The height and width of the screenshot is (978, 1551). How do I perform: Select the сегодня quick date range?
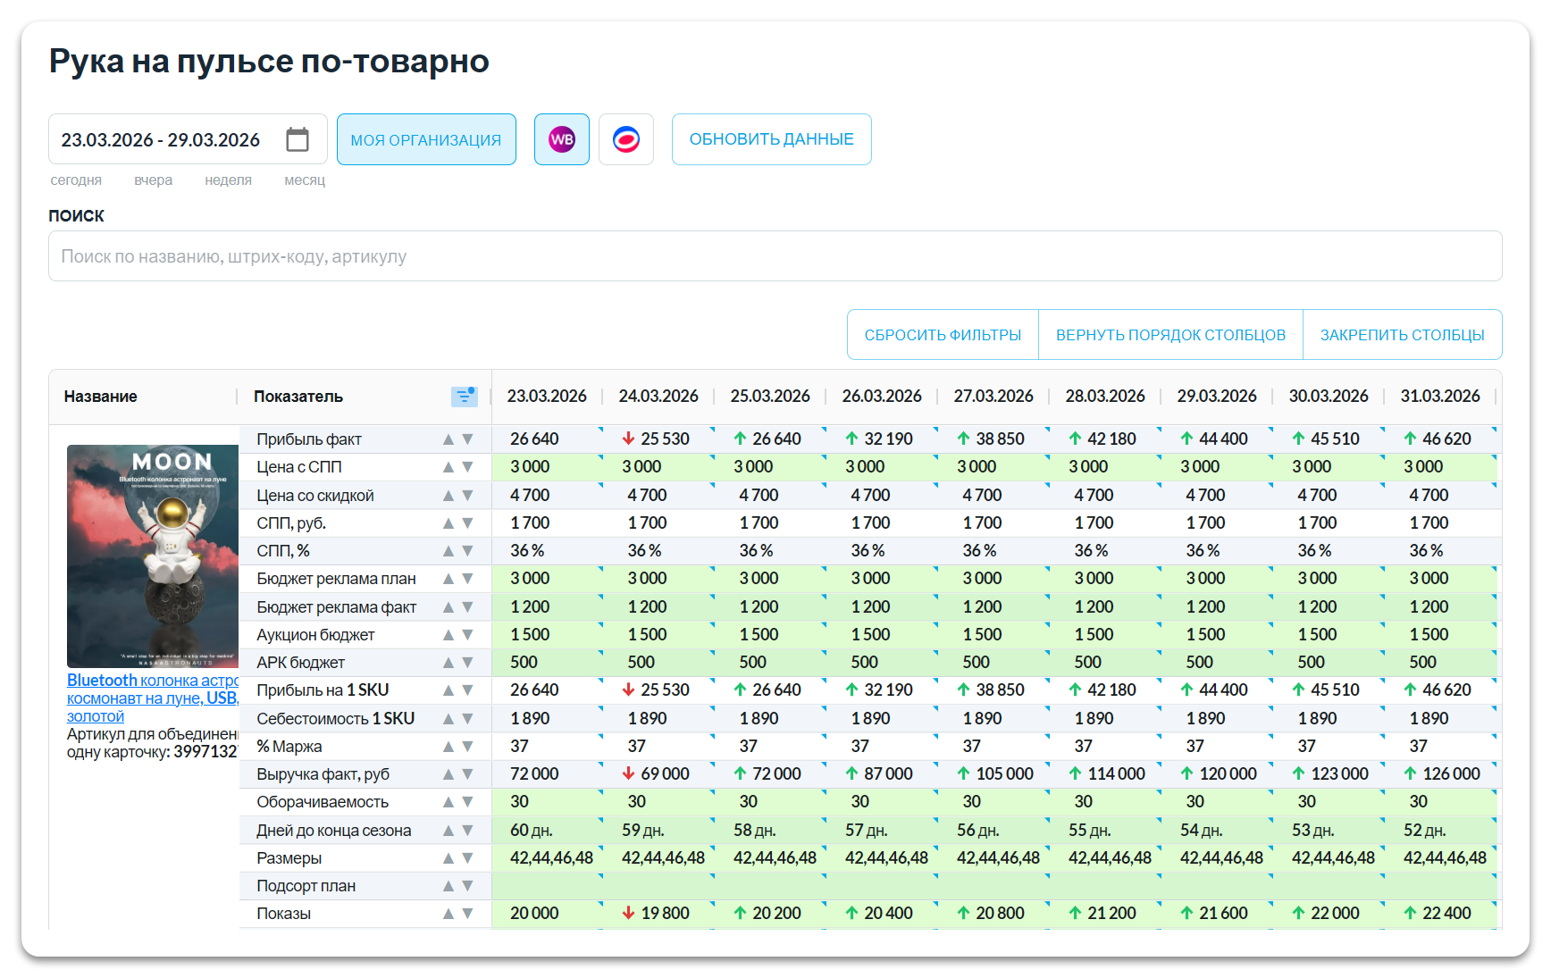click(76, 180)
